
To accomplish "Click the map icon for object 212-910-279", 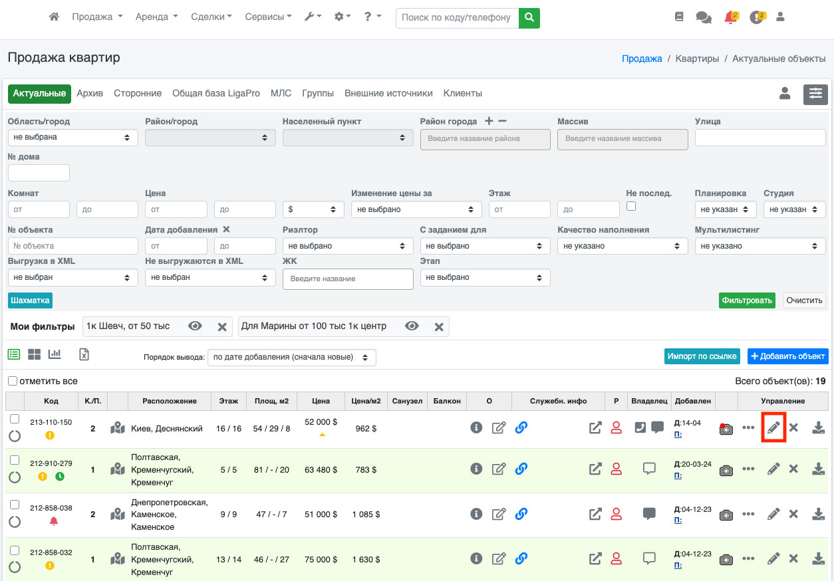I will point(118,469).
